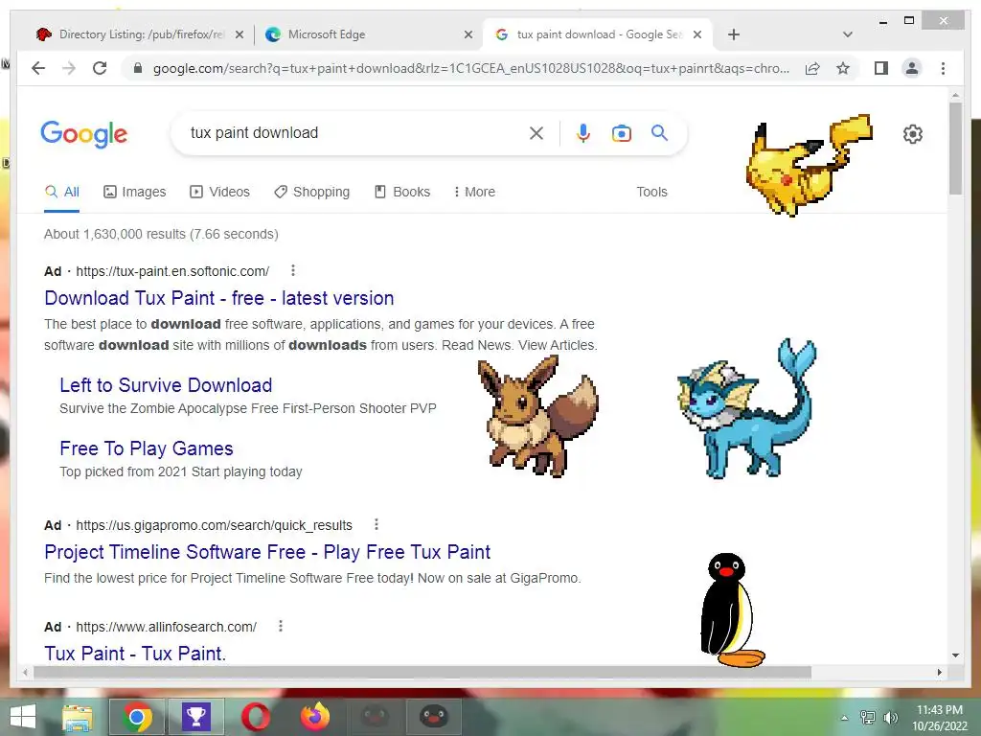The image size is (981, 736).
Task: Submit search with the magnifier icon
Action: point(659,132)
